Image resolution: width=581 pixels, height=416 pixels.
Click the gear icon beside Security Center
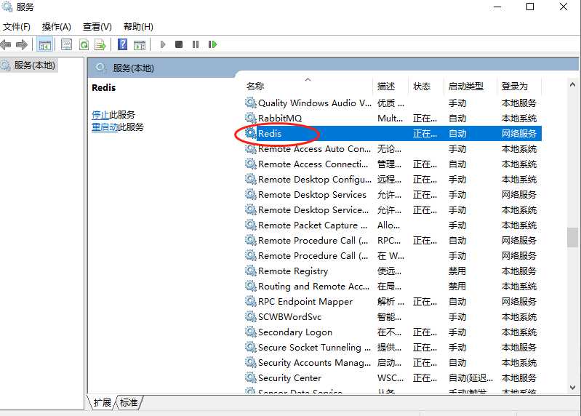point(251,377)
